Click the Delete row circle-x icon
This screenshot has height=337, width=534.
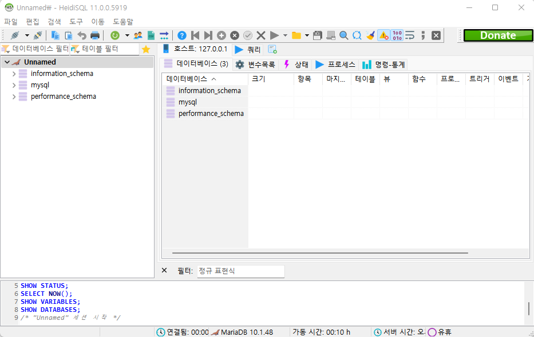coord(235,35)
